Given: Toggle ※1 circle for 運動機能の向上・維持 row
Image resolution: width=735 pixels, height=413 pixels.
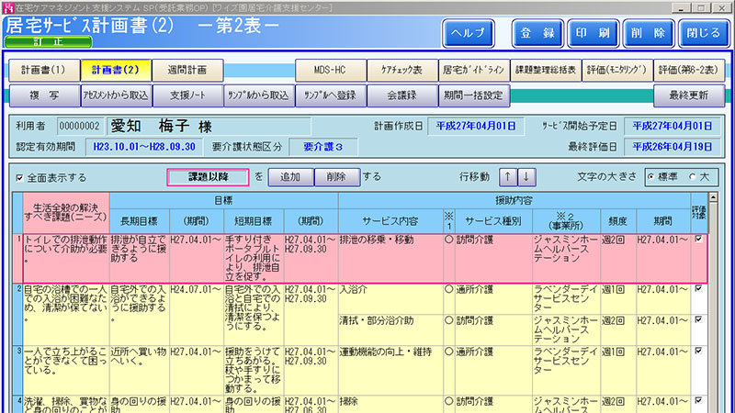Looking at the screenshot, I should pos(448,352).
